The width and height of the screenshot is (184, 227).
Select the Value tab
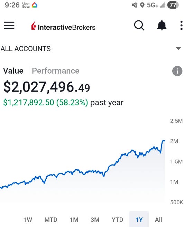pos(13,71)
